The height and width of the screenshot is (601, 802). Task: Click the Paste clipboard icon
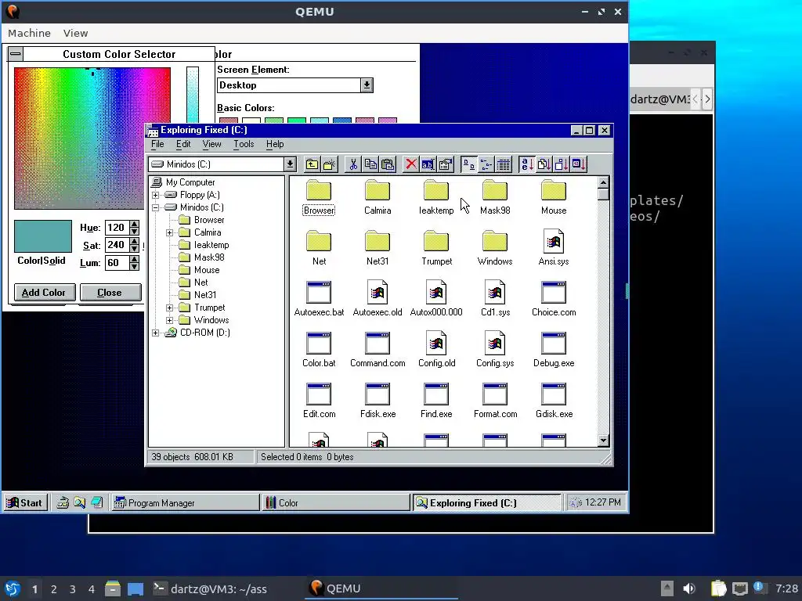(388, 164)
